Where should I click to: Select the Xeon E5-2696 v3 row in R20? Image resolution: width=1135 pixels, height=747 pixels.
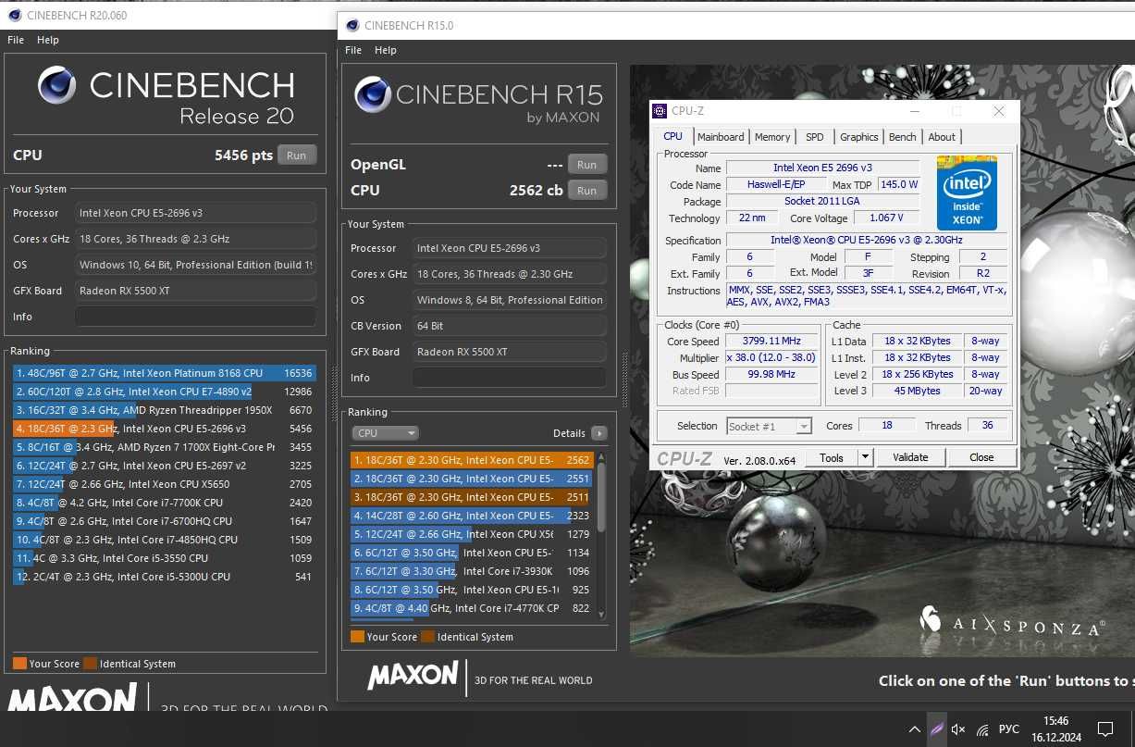point(165,429)
